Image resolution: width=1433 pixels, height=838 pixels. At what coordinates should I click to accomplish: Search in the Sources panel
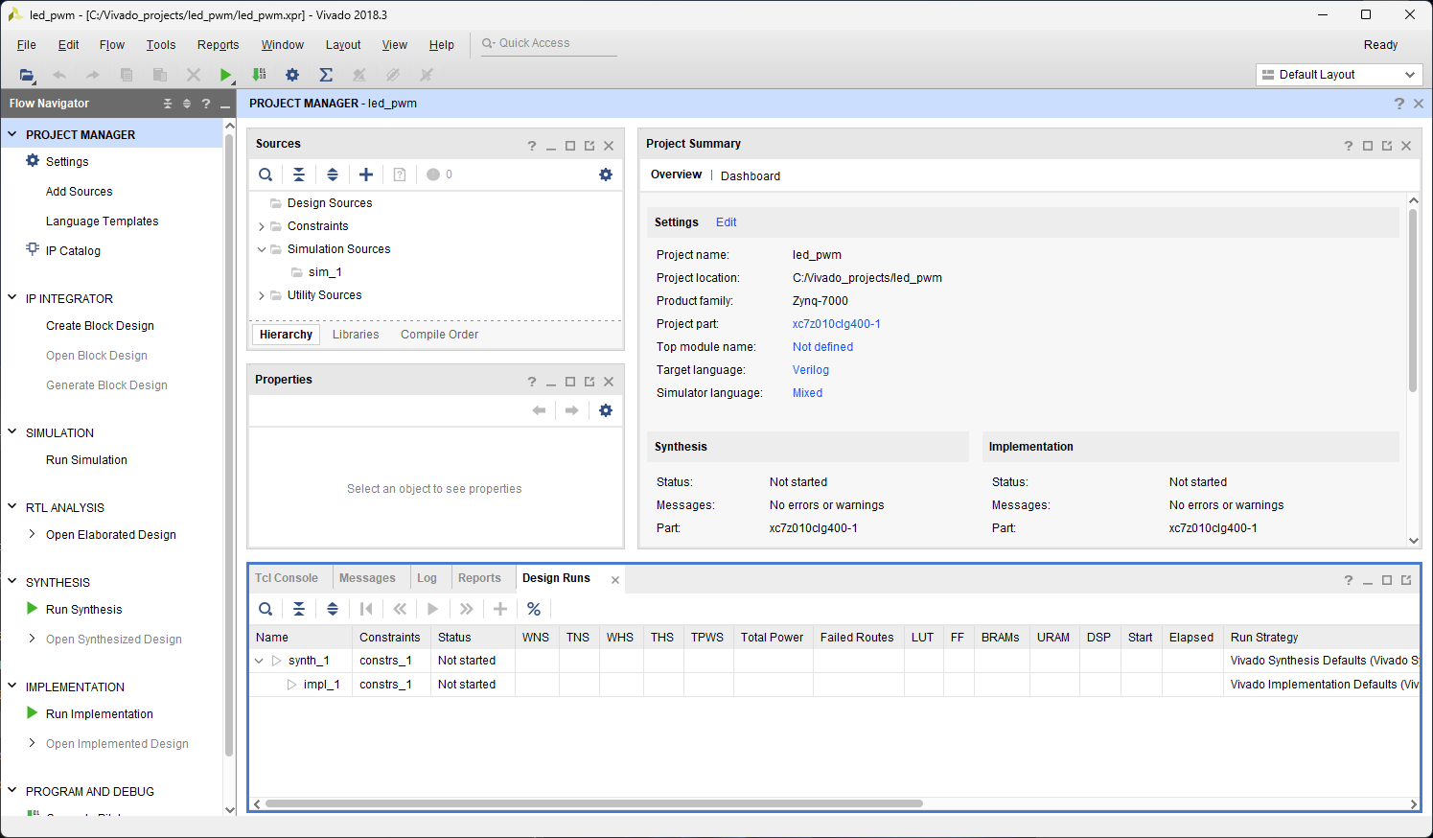point(266,175)
